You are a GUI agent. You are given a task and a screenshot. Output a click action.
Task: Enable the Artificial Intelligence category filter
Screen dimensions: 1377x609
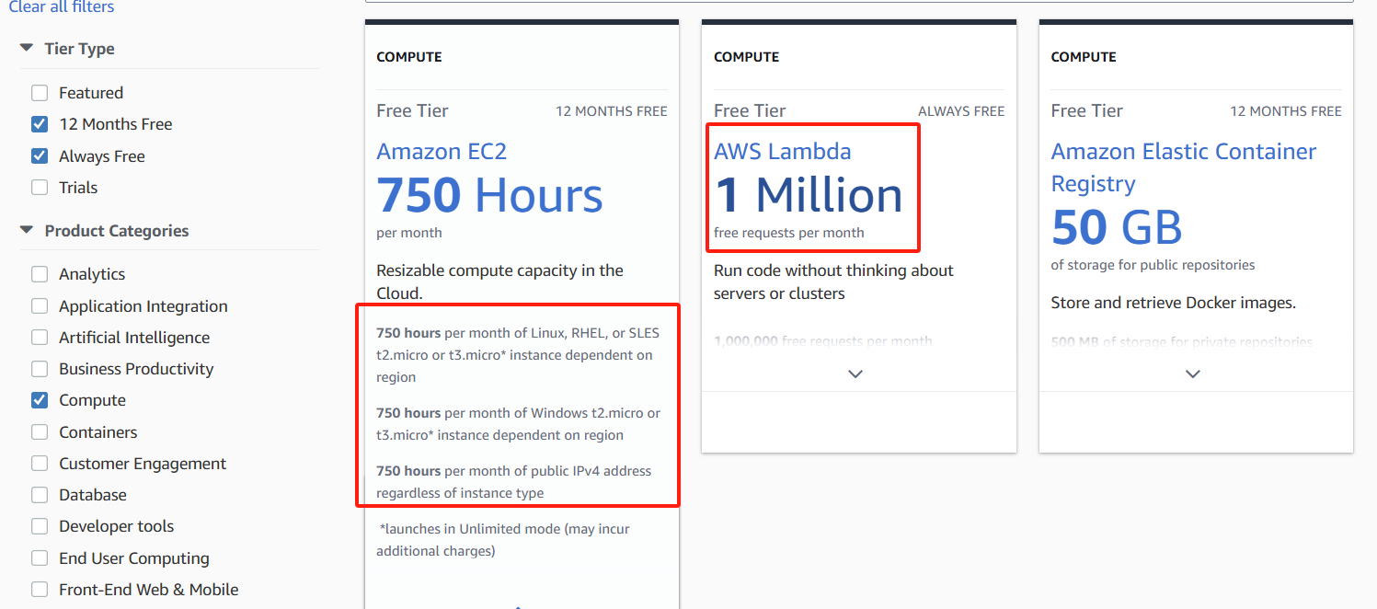pos(40,338)
